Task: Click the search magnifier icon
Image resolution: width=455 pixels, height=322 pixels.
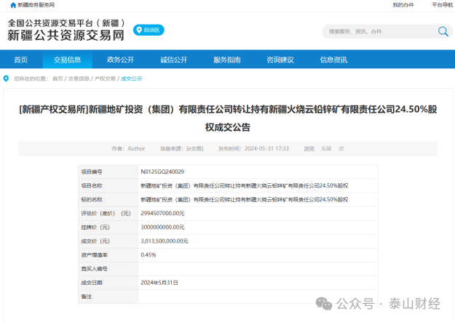Action: click(443, 31)
